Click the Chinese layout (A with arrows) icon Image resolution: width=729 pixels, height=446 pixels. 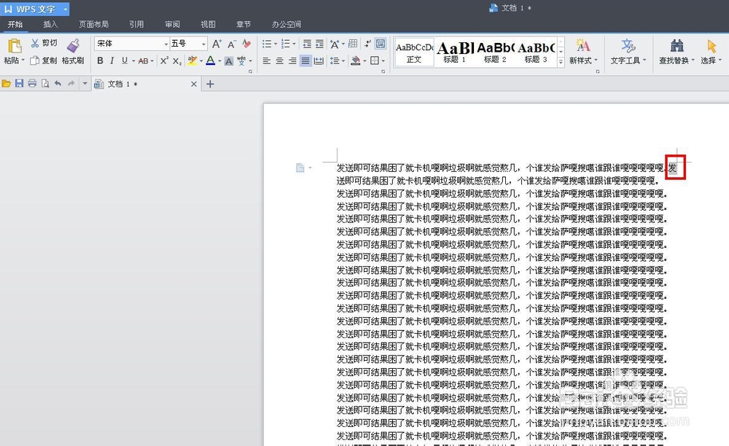pyautogui.click(x=335, y=44)
